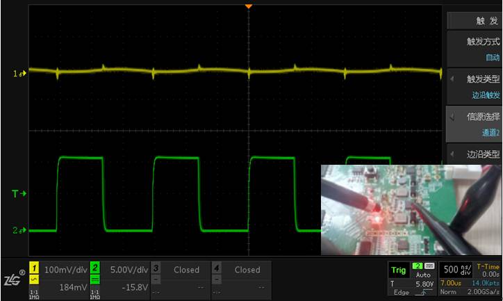Viewport: 503px width, 301px height.
Task: Toggle the green channel 2 number badge
Action: 96,268
